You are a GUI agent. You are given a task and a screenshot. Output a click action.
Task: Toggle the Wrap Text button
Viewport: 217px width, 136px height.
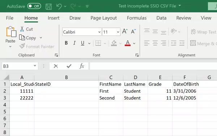tap(203, 32)
